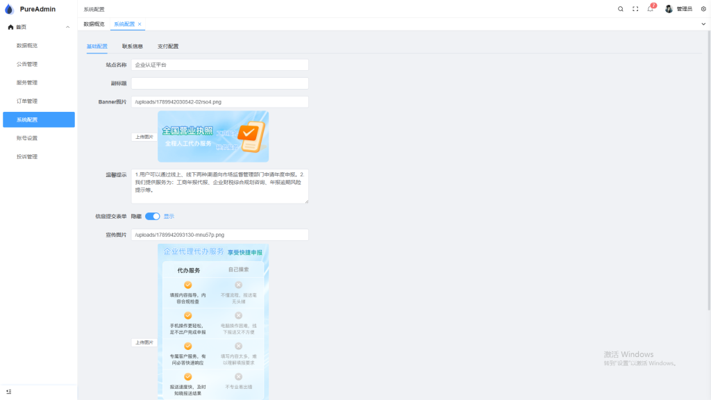Screen dimensions: 711x400
Task: Close the 系统配置 page tab
Action: tap(140, 24)
